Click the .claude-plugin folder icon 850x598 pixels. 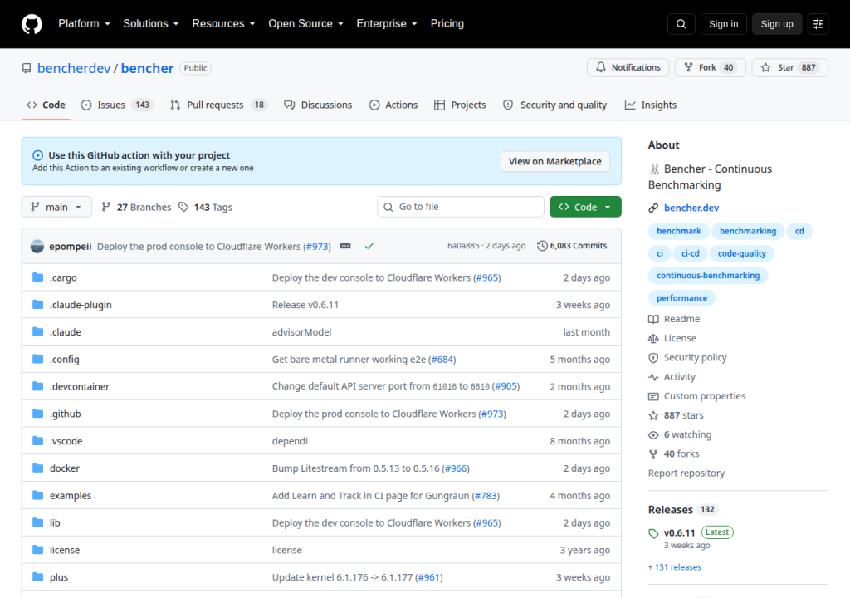point(37,305)
